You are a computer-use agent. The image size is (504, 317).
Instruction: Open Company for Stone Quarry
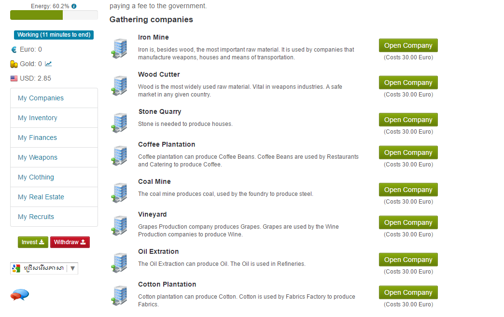point(408,120)
